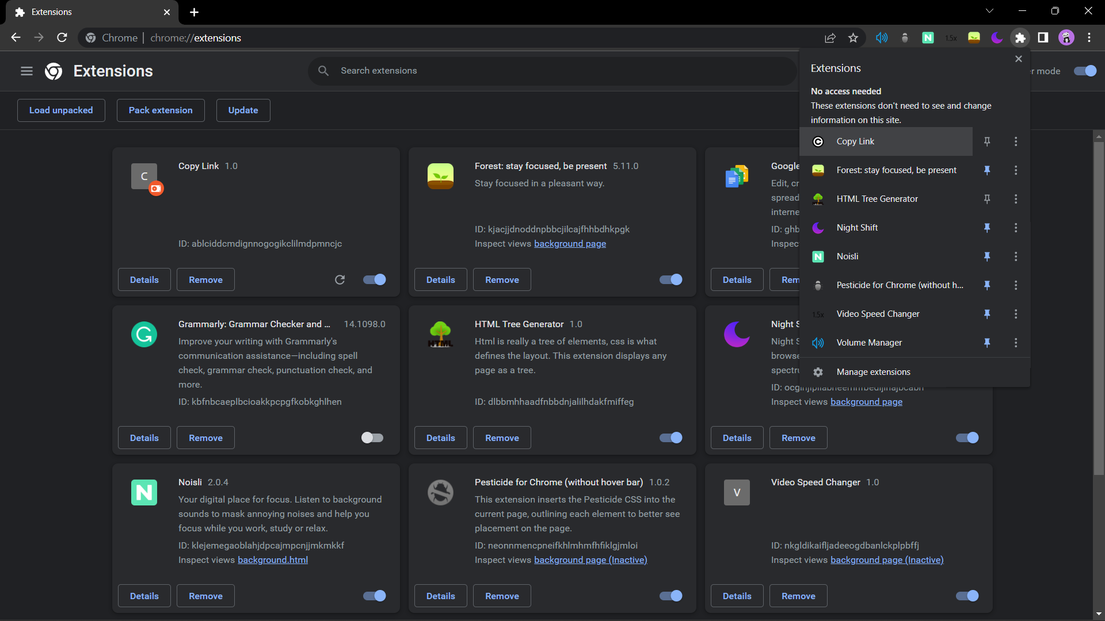Screen dimensions: 1105x621
Task: Click the Load unpacked button
Action: click(61, 110)
